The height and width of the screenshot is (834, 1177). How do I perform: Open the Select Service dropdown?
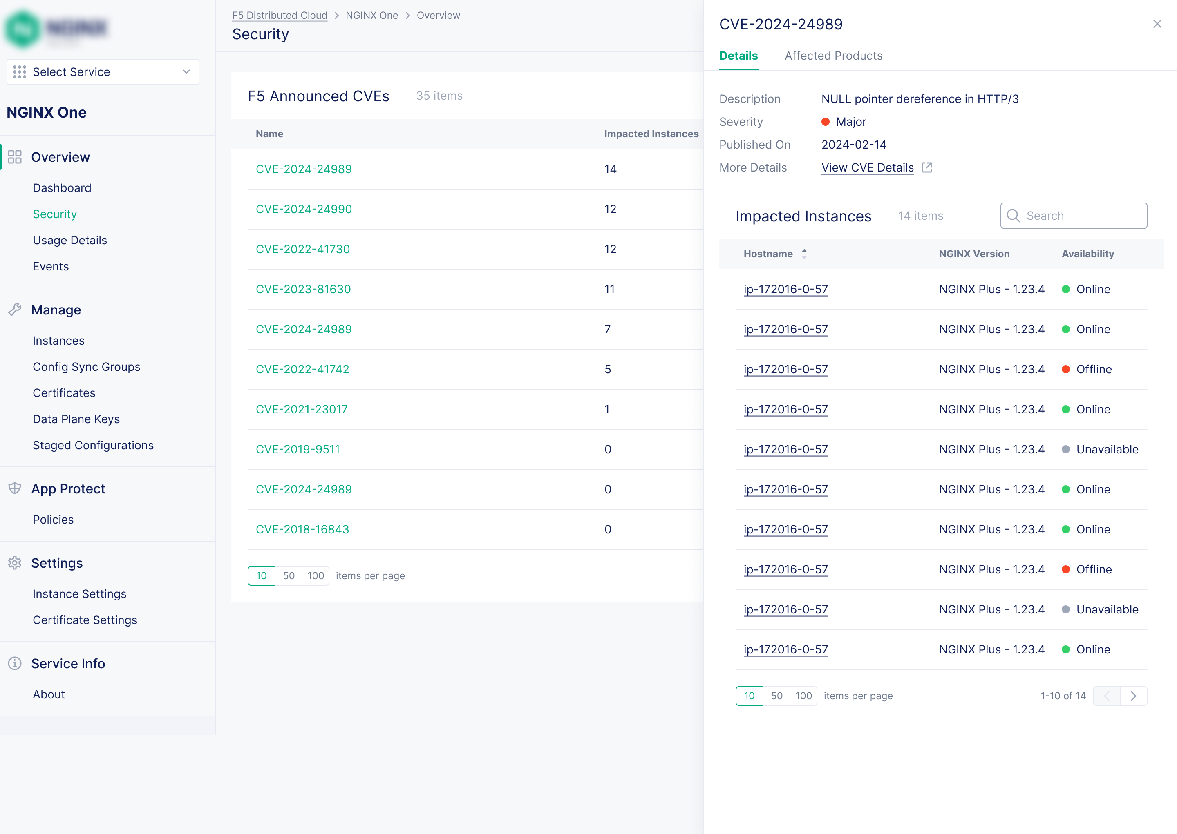(103, 72)
